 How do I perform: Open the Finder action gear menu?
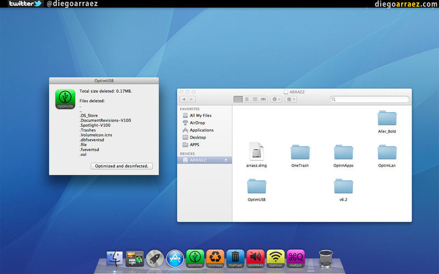point(276,99)
